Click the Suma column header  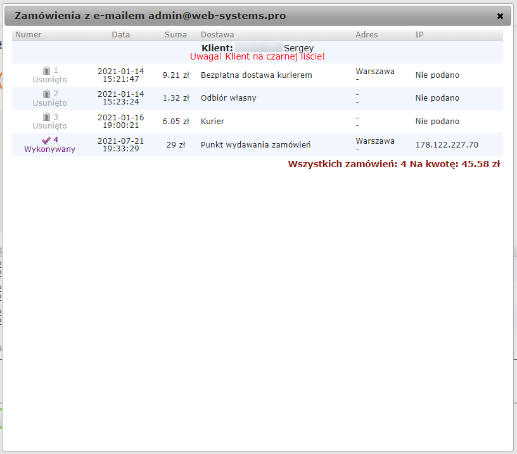tap(176, 35)
